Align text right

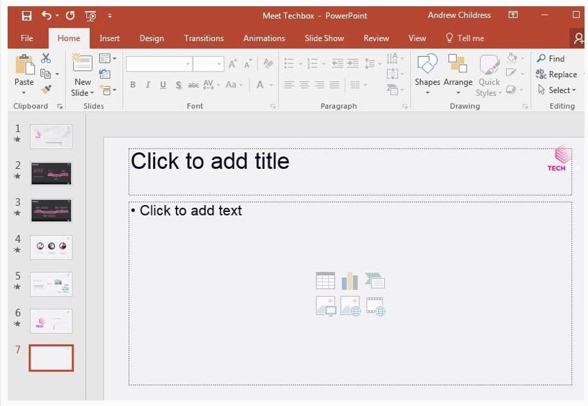(x=319, y=86)
